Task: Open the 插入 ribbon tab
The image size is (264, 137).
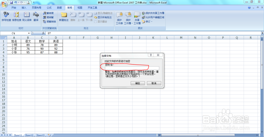Action: click(24, 8)
